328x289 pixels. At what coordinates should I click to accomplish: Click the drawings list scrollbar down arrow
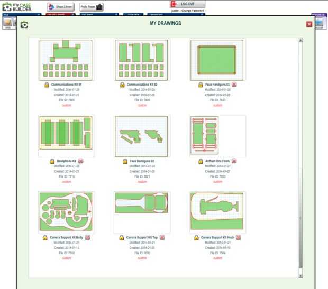[300, 276]
